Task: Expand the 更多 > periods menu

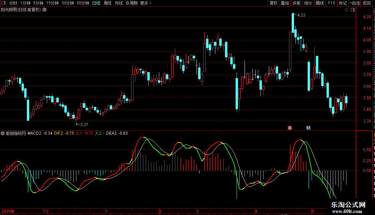Action: click(x=146, y=3)
